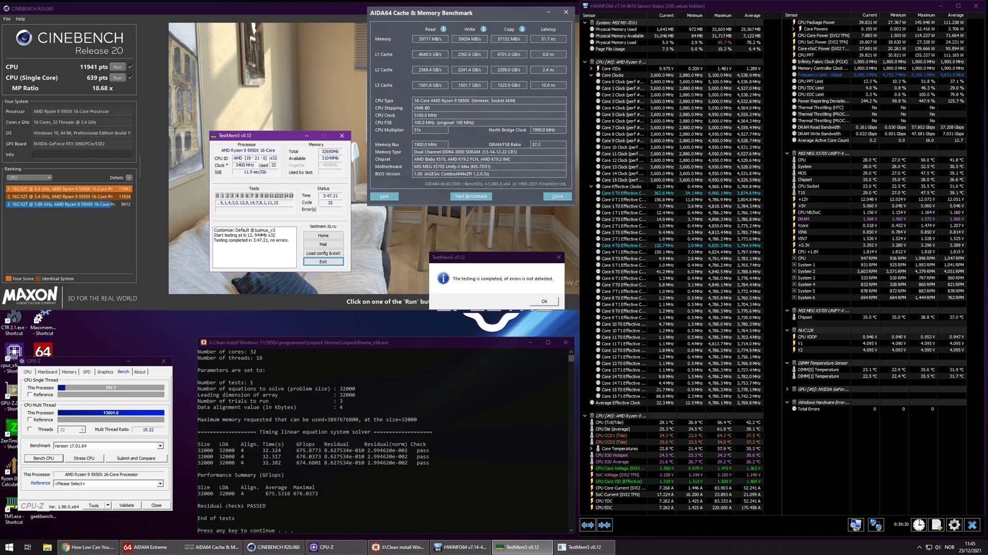The width and height of the screenshot is (988, 555).
Task: Click Mail button in TestMem5
Action: coord(323,245)
